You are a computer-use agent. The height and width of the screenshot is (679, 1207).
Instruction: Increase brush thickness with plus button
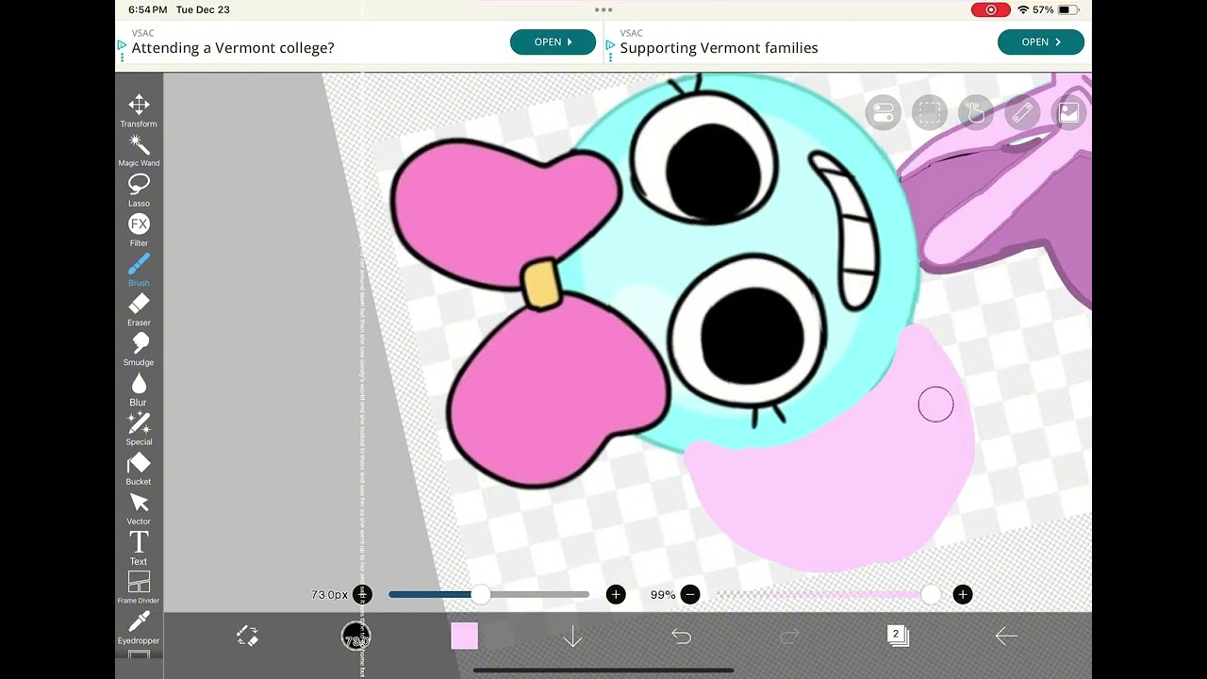pyautogui.click(x=616, y=594)
